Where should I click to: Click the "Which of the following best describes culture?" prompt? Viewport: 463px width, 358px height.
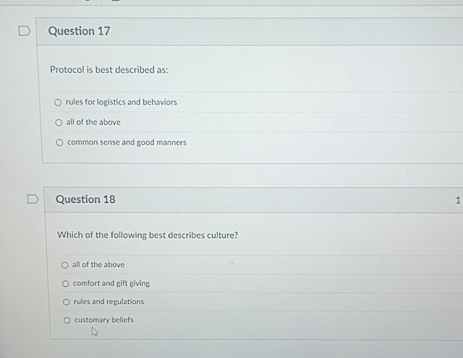(148, 235)
